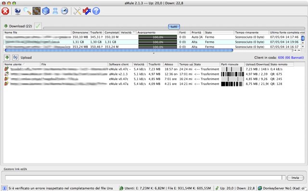Open the About help question icon
Image resolution: width=308 pixels, height=191 pixels.
[x=96, y=11]
